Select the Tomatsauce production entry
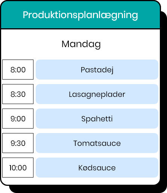 [97, 143]
